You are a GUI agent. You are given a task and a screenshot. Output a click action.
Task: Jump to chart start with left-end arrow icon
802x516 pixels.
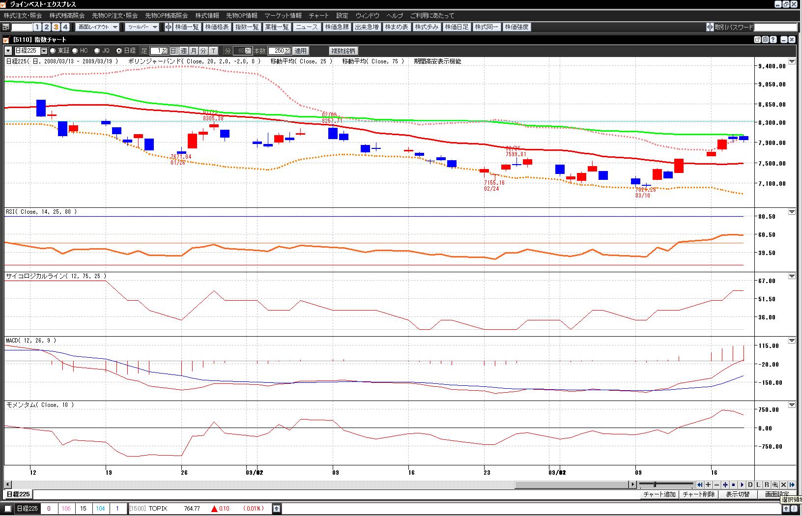point(700,485)
